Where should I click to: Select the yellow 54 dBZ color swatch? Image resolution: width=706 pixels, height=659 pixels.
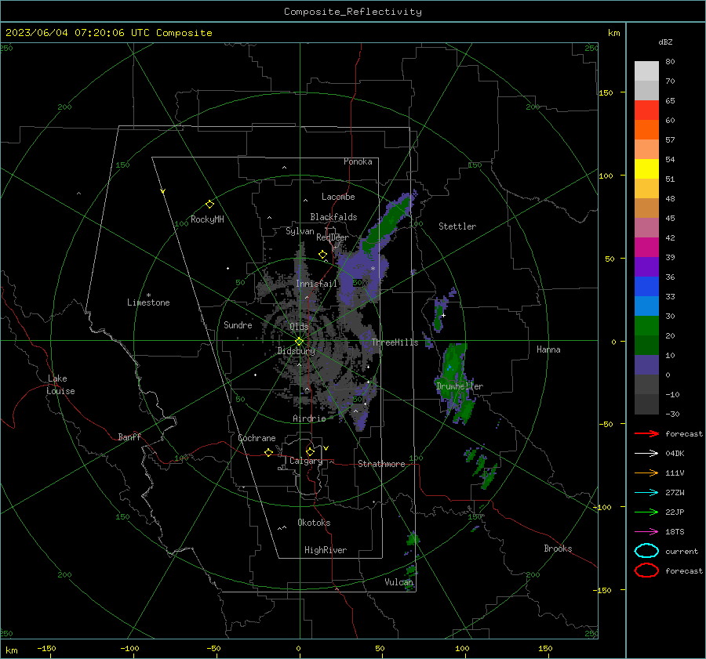[646, 169]
